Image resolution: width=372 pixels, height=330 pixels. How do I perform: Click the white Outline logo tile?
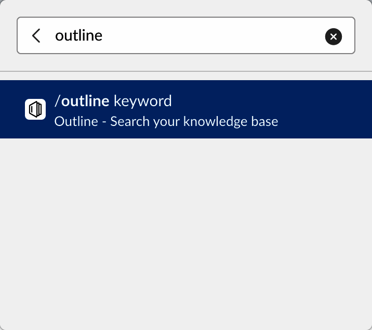35,109
